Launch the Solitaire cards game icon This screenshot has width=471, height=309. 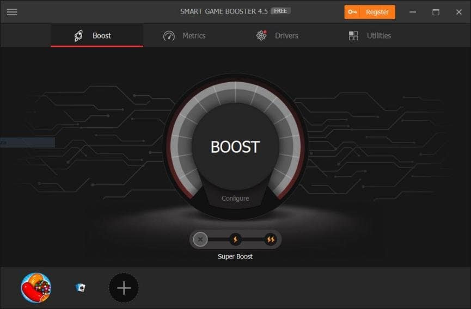pyautogui.click(x=80, y=288)
